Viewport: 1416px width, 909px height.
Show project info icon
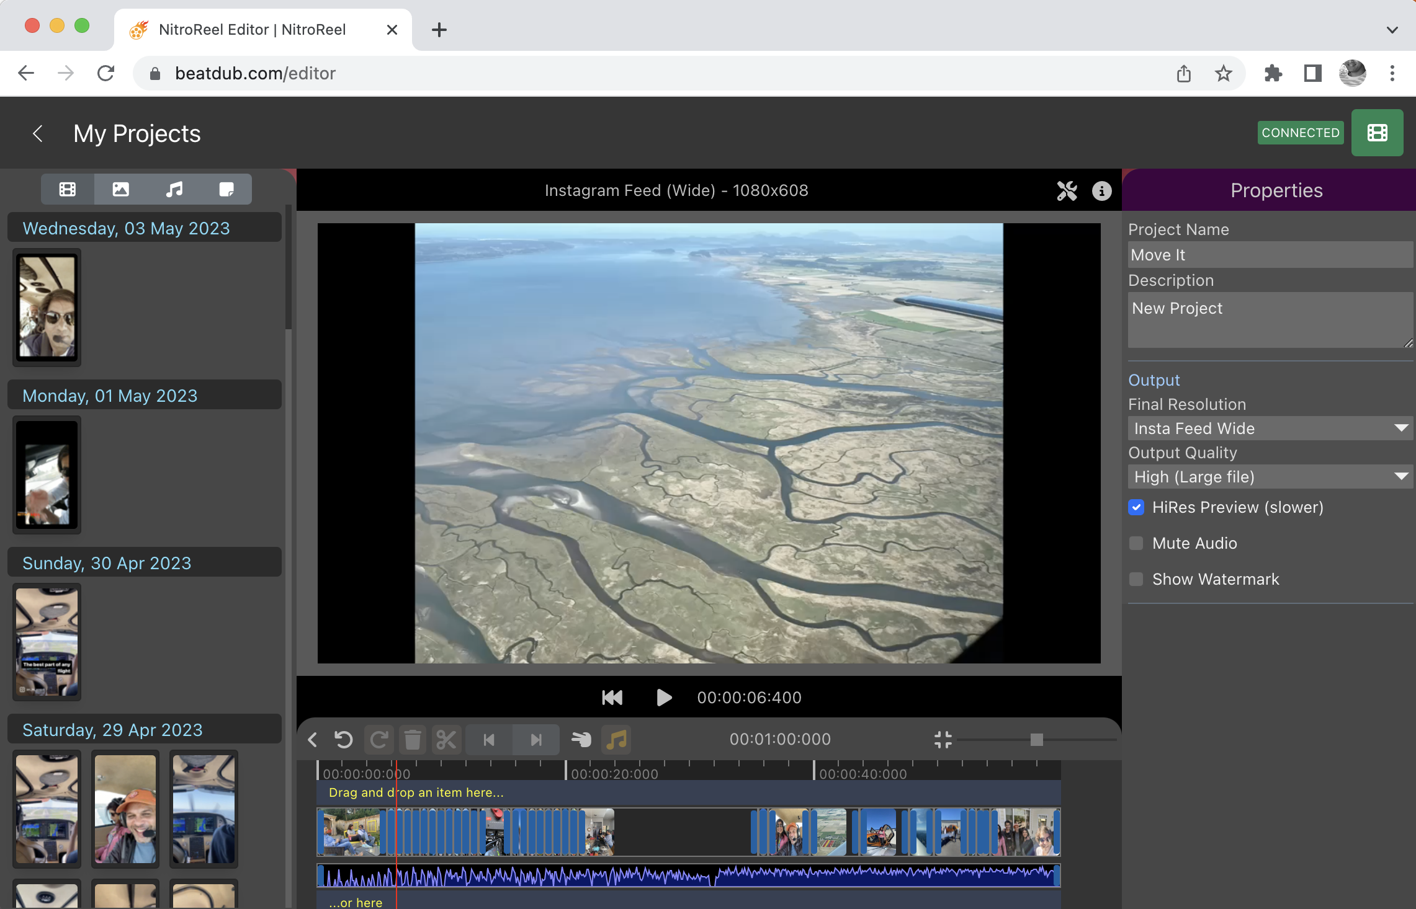[x=1101, y=191]
